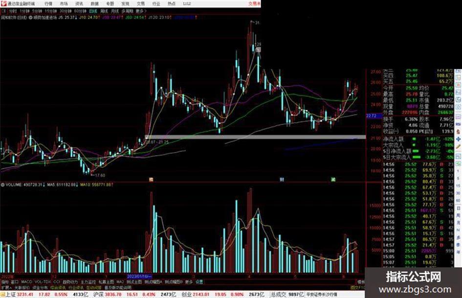
Task: Select 月 monthly shortcut in right sidebar
Action: point(458,223)
